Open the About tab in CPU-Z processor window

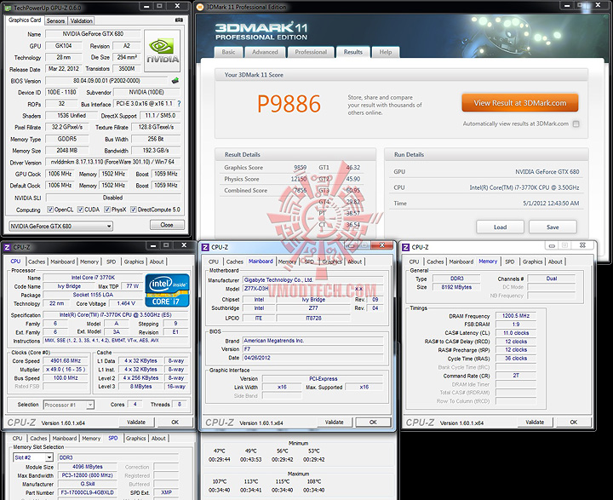157,261
